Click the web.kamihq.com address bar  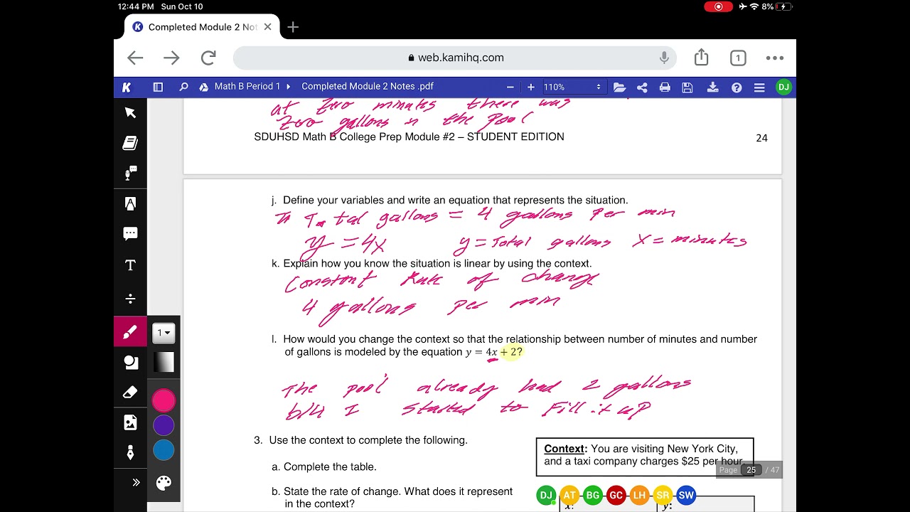455,58
